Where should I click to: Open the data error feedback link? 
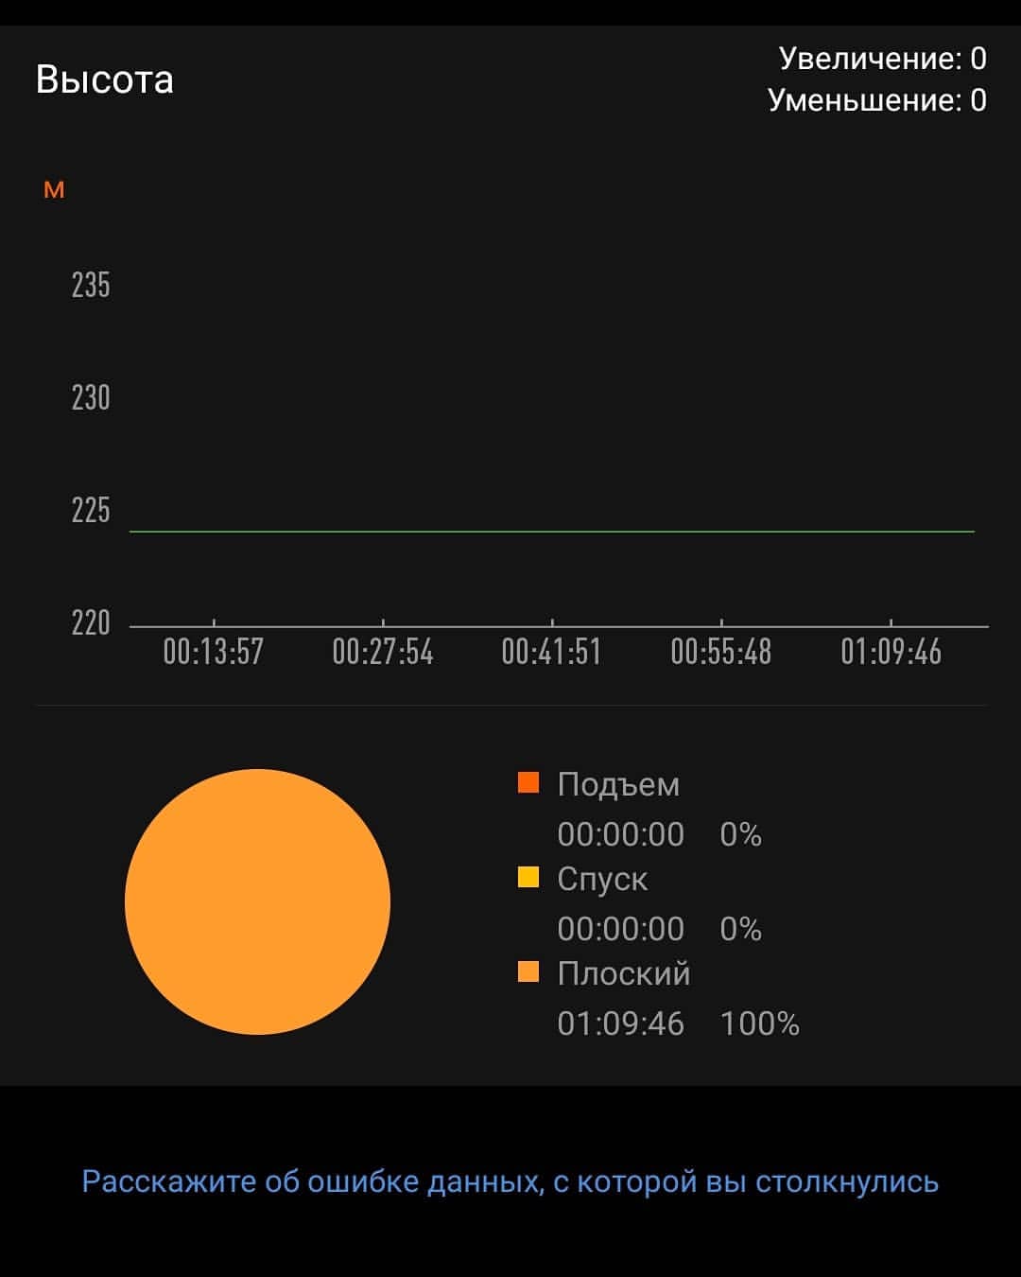click(510, 1181)
